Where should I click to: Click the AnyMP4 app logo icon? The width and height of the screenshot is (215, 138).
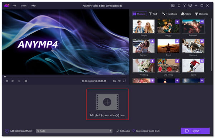pyautogui.click(x=6, y=5)
